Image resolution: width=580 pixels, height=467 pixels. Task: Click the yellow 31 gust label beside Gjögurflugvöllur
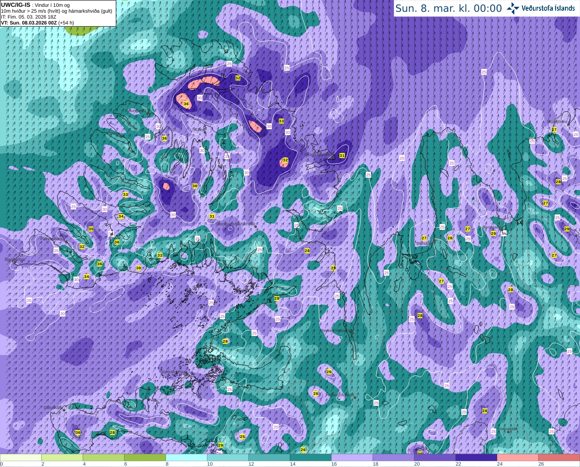pos(342,156)
